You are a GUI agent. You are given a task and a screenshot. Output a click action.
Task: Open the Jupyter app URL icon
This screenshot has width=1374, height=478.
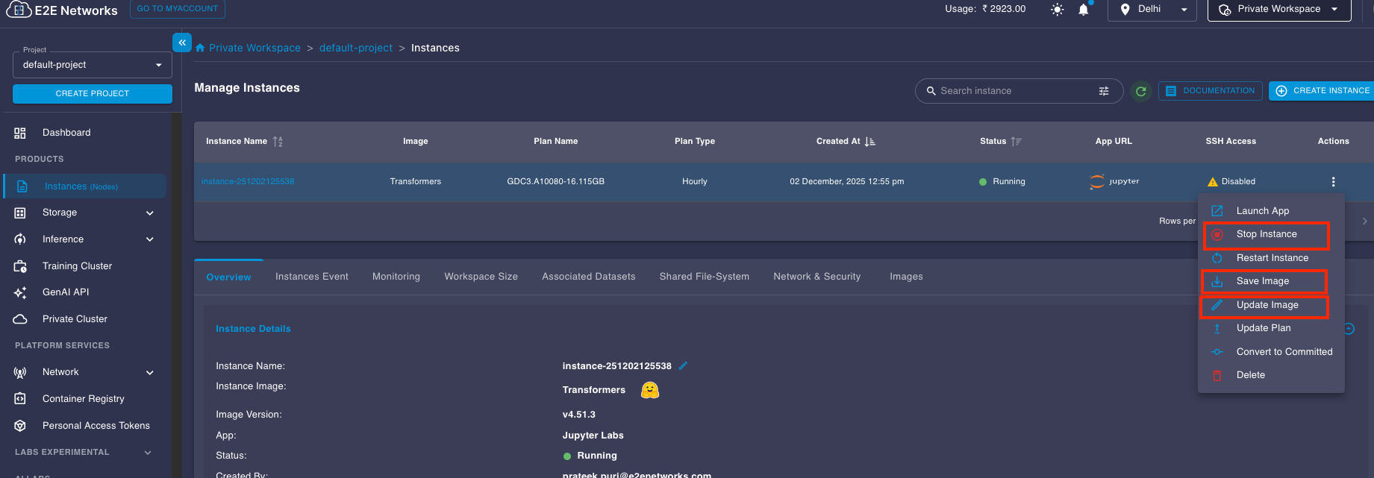coord(1114,181)
